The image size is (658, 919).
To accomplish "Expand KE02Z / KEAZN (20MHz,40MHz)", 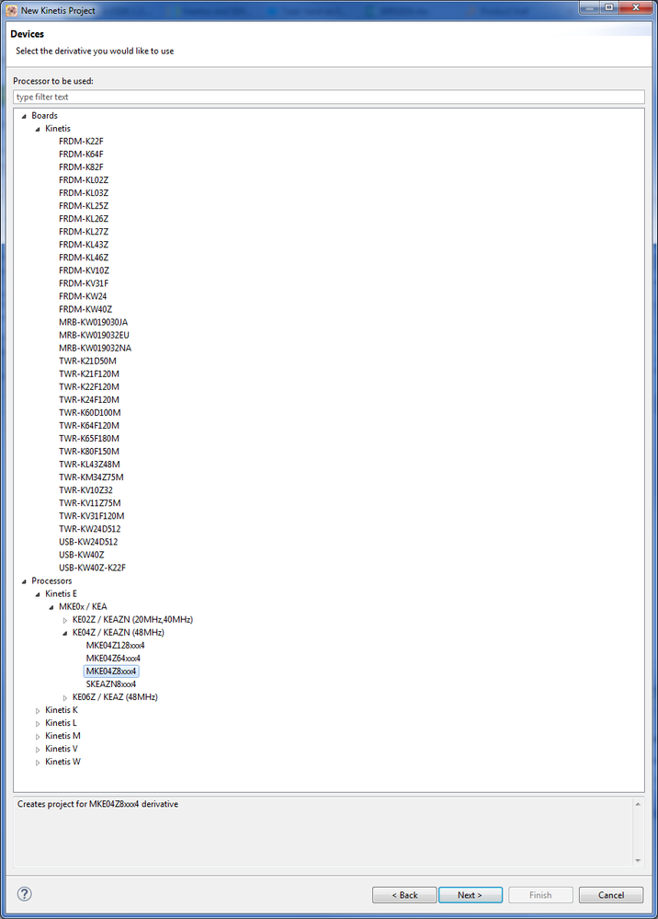I will (65, 620).
